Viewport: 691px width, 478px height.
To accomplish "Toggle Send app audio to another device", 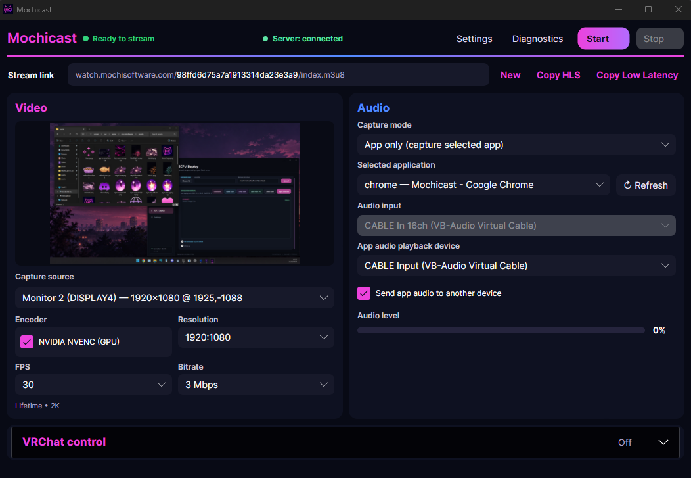I will point(364,293).
